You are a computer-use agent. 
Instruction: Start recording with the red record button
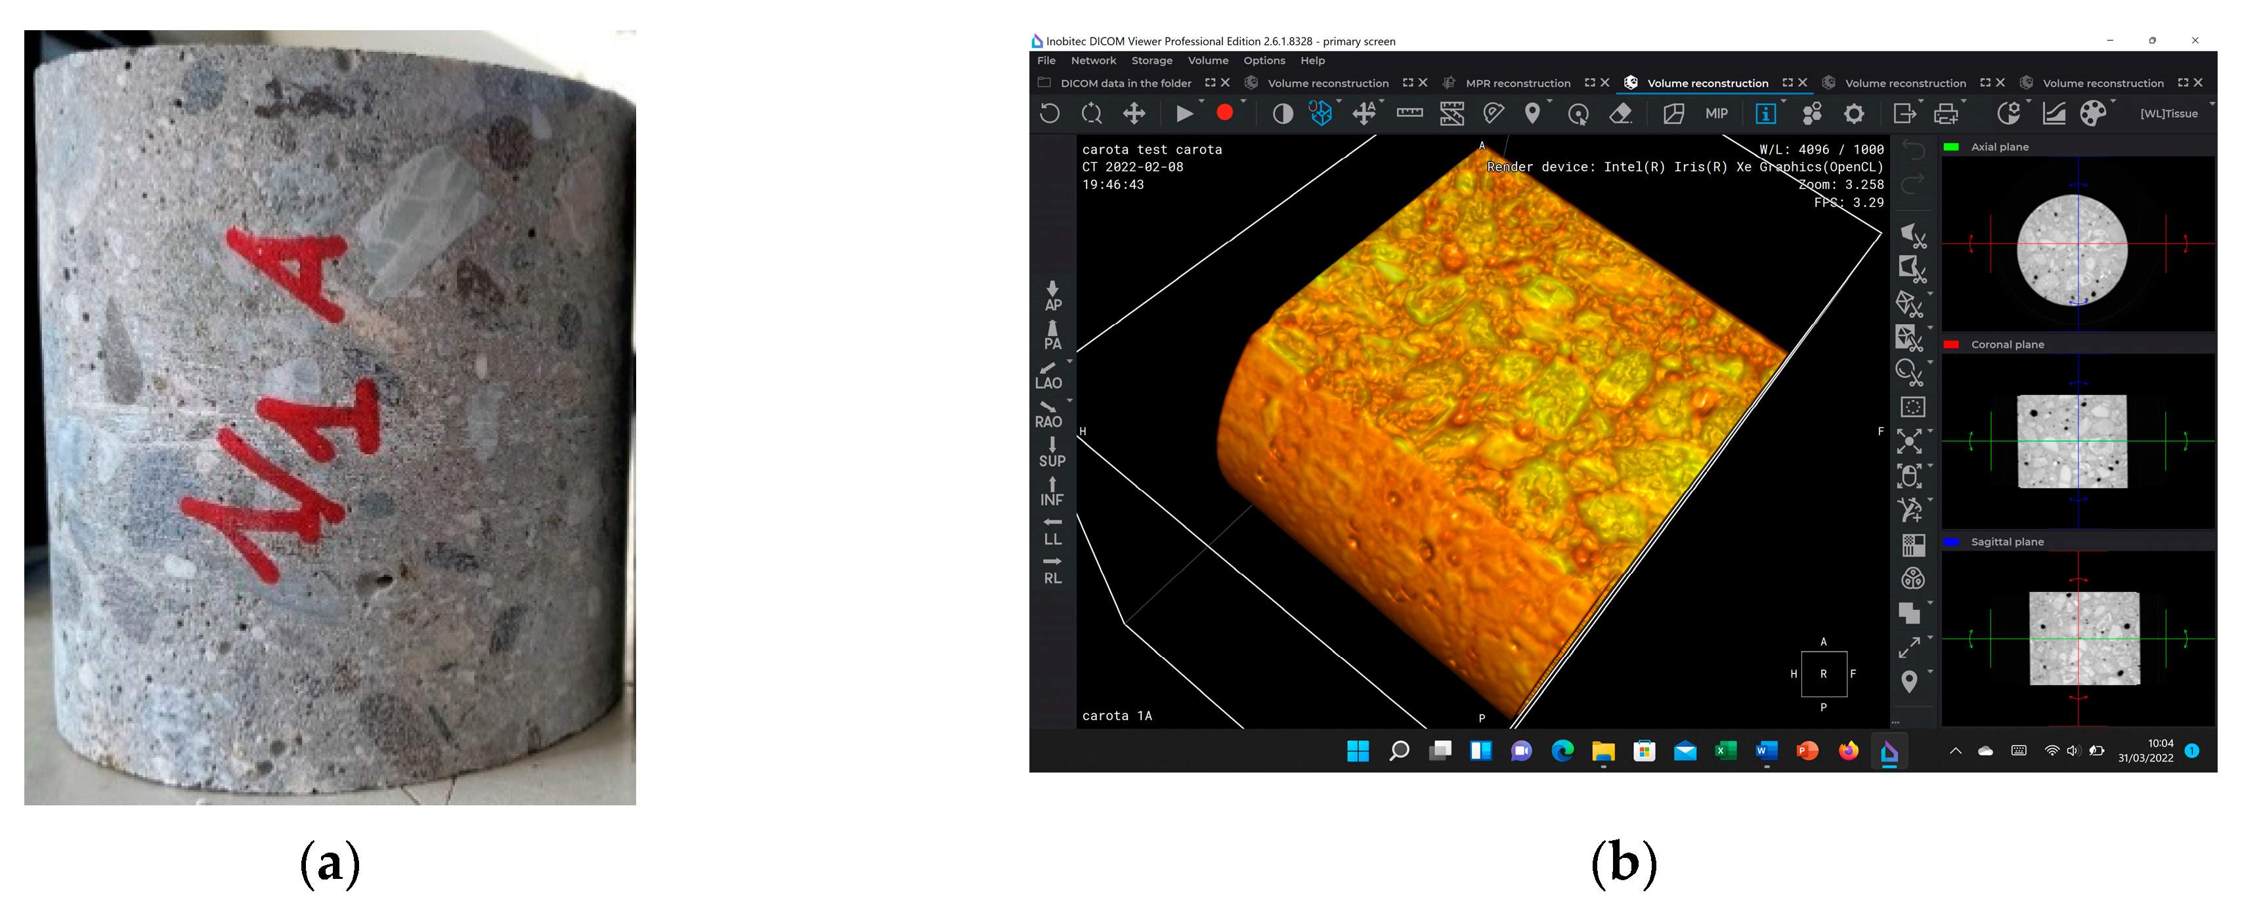(x=1224, y=113)
